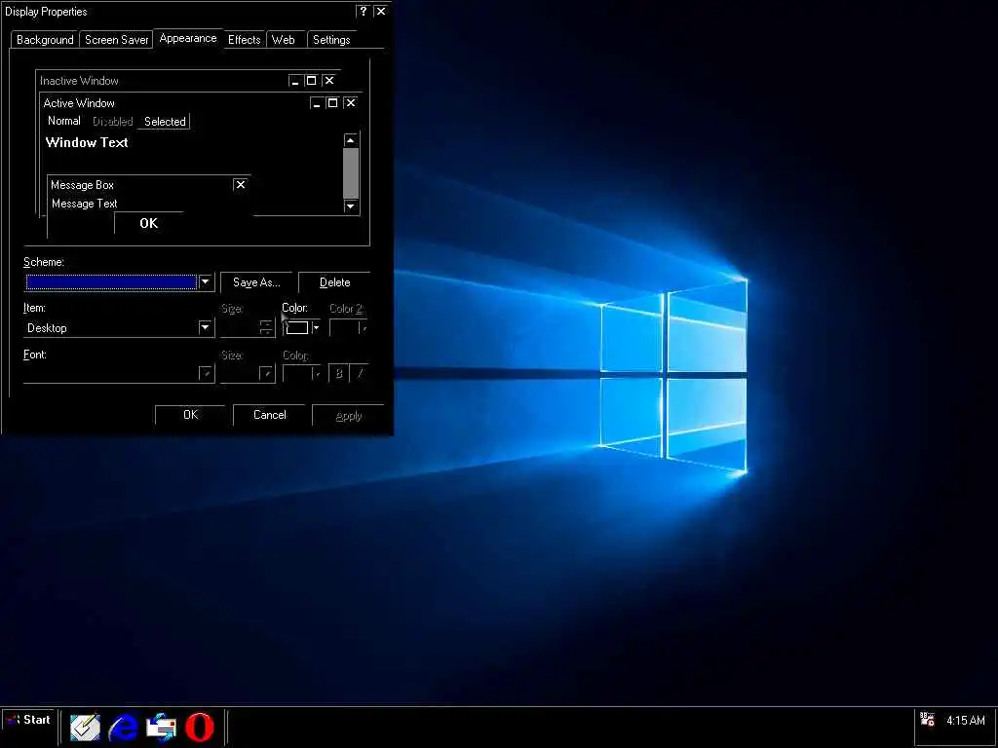Click the preview scrollbar down arrow
Viewport: 998px width, 748px height.
(x=351, y=206)
